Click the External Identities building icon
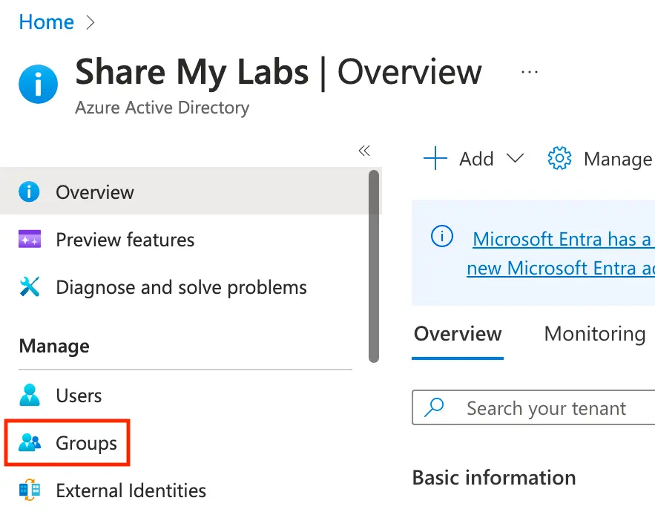 pyautogui.click(x=30, y=491)
